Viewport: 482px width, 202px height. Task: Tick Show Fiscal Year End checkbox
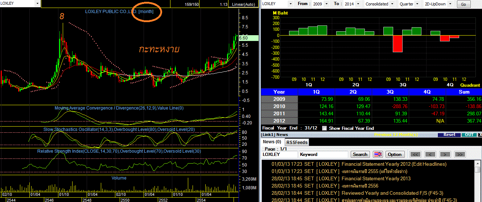324,128
